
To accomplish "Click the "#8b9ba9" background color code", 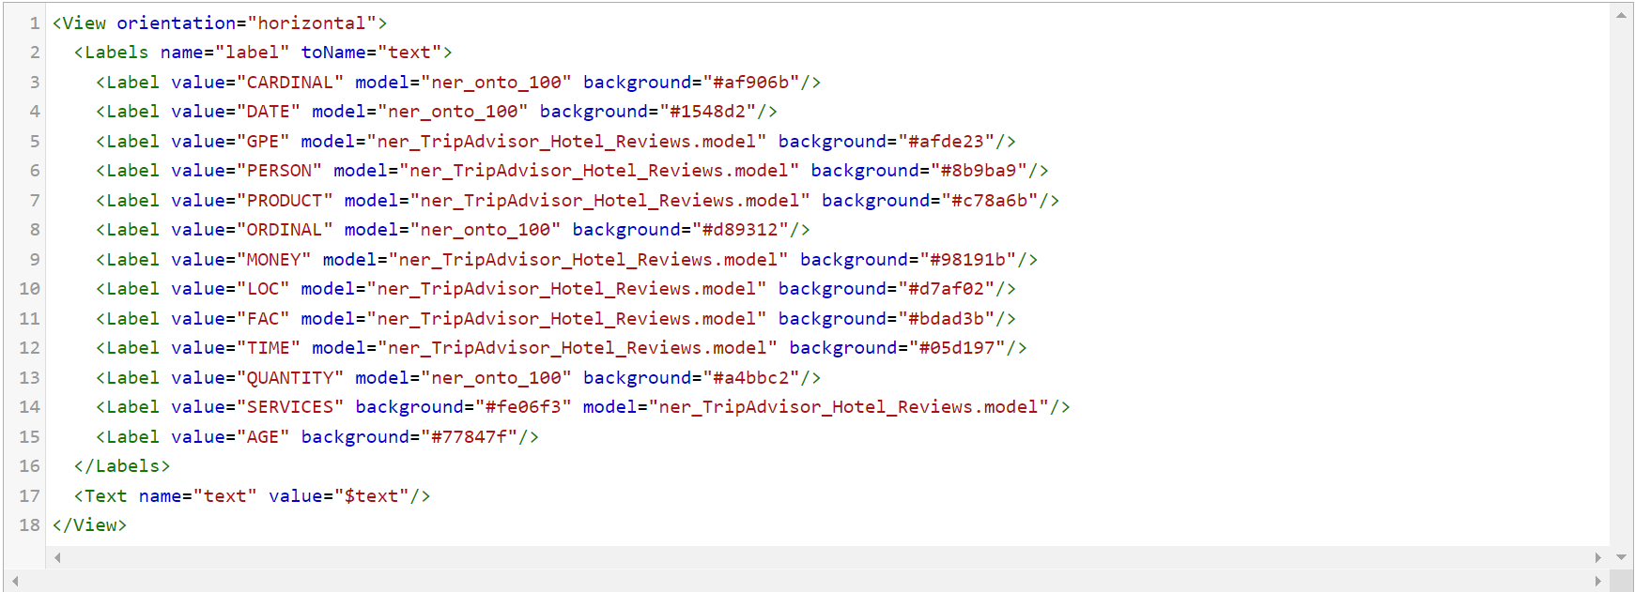I will tap(979, 171).
